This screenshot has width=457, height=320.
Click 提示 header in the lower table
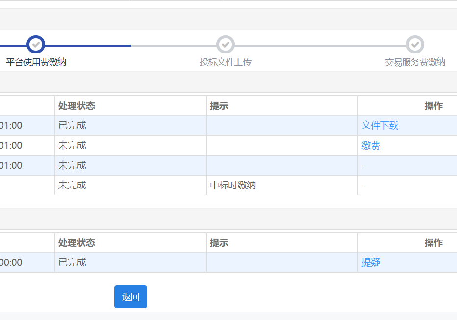219,243
